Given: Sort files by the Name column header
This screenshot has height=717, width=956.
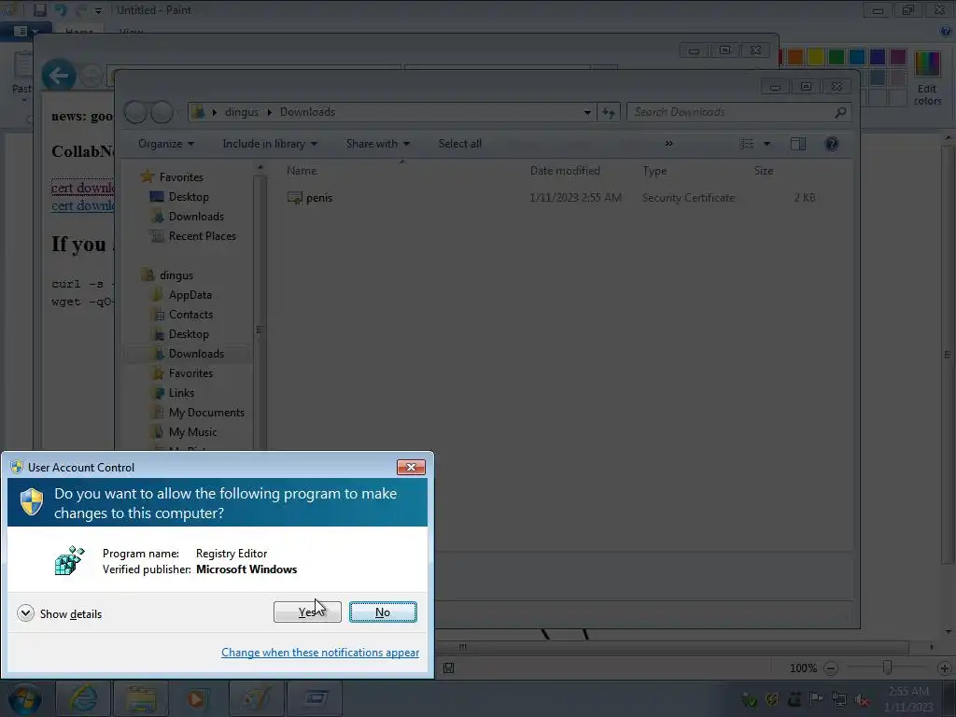Looking at the screenshot, I should (x=401, y=171).
